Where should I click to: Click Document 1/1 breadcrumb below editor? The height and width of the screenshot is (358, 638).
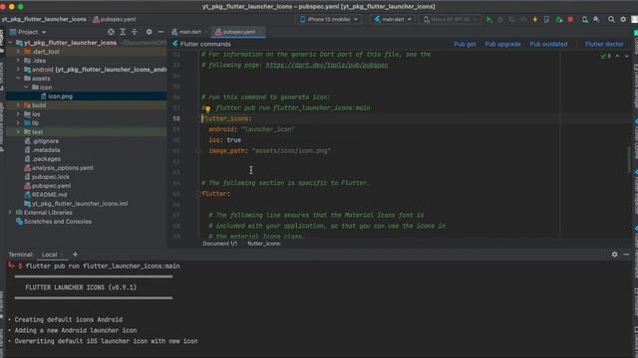[x=219, y=244]
